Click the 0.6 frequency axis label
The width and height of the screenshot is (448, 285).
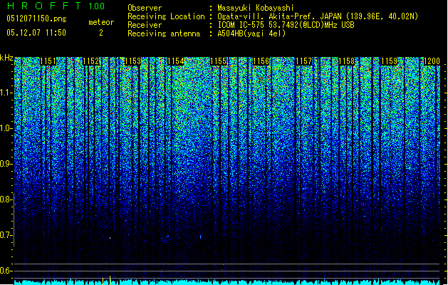tap(6, 271)
